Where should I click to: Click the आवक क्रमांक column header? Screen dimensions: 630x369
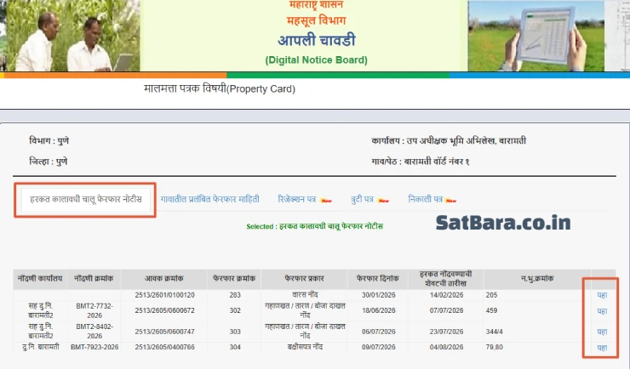(164, 278)
